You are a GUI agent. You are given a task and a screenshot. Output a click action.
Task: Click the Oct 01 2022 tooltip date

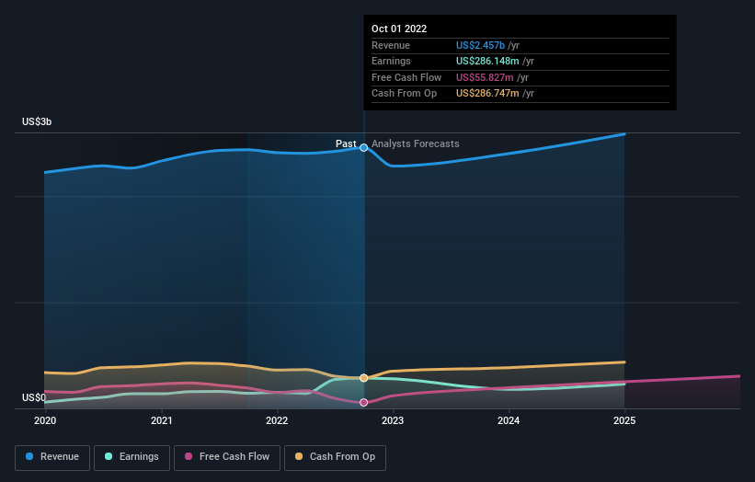[x=399, y=29]
